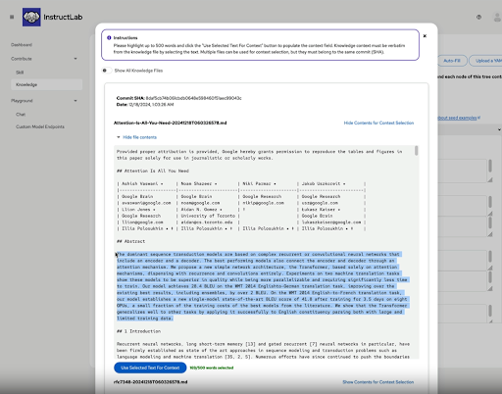The height and width of the screenshot is (394, 502).
Task: Select Skill under Contribute
Action: click(x=20, y=73)
